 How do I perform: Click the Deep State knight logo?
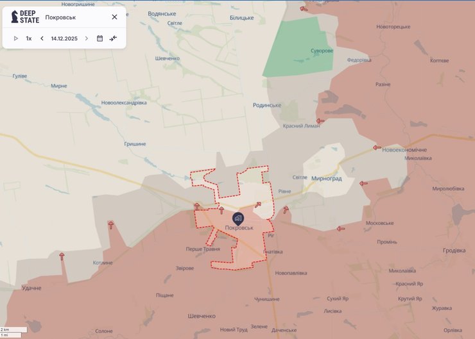(15, 17)
